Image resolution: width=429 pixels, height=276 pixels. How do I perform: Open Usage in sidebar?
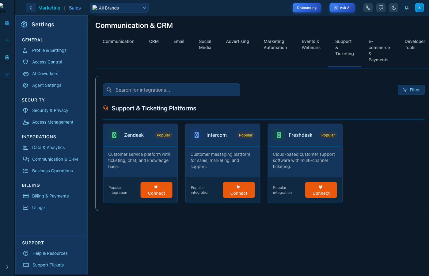(x=38, y=208)
